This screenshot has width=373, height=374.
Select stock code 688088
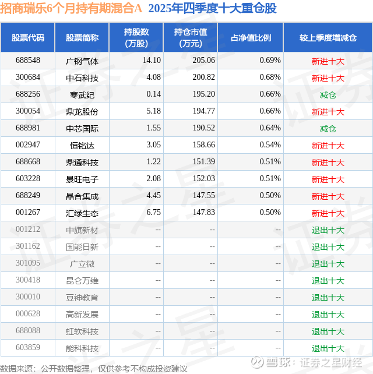(x=28, y=330)
